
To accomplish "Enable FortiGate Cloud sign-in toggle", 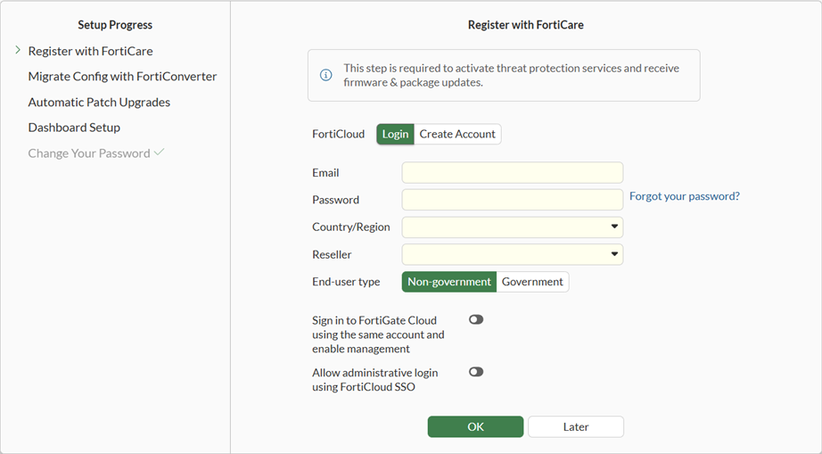I will point(476,319).
